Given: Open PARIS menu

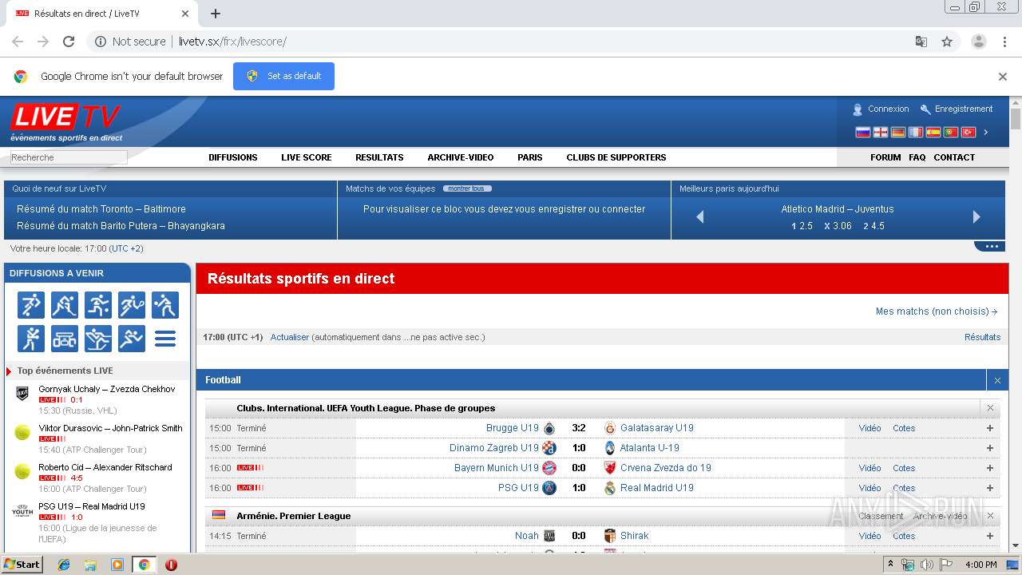Looking at the screenshot, I should (530, 157).
